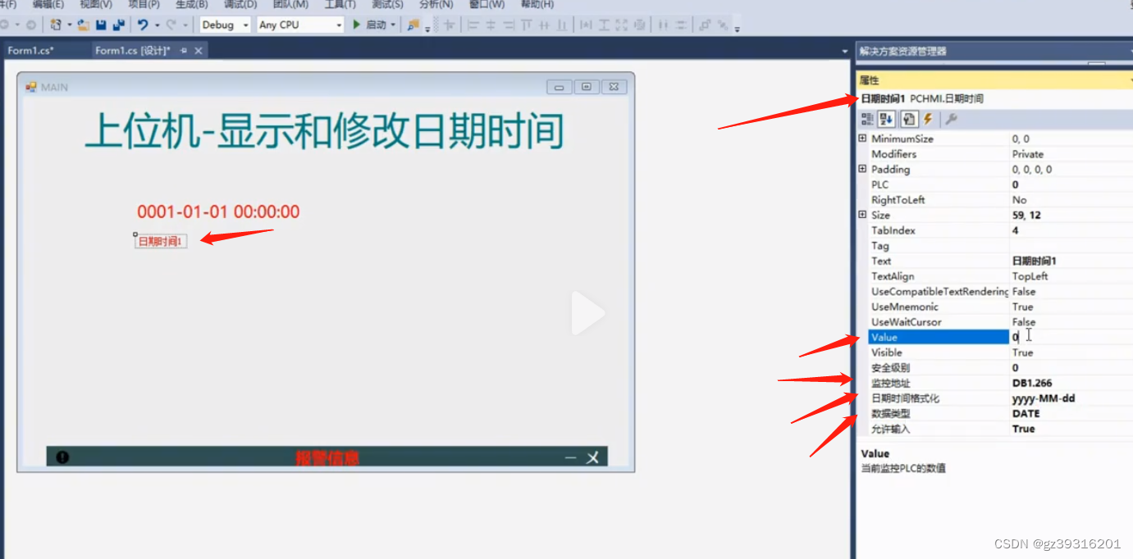Select the PLC property row
This screenshot has width=1133, height=559.
click(994, 184)
